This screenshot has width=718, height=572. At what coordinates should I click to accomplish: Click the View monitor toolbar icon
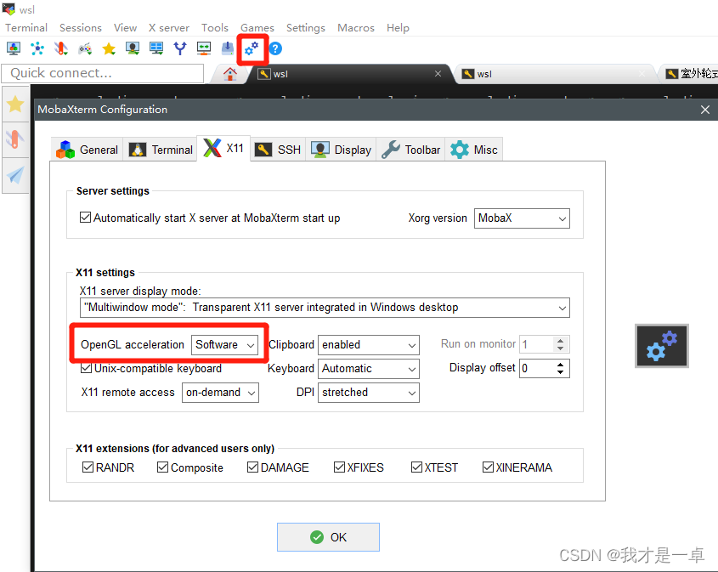[x=133, y=48]
